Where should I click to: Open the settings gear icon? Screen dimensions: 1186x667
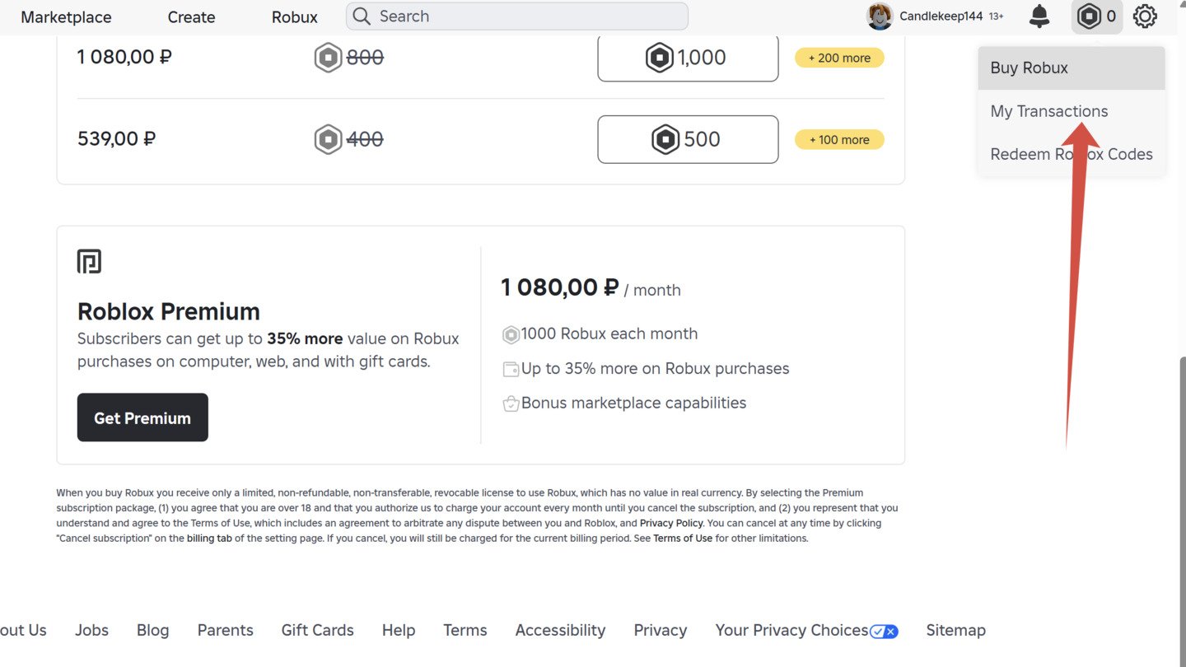(x=1145, y=16)
